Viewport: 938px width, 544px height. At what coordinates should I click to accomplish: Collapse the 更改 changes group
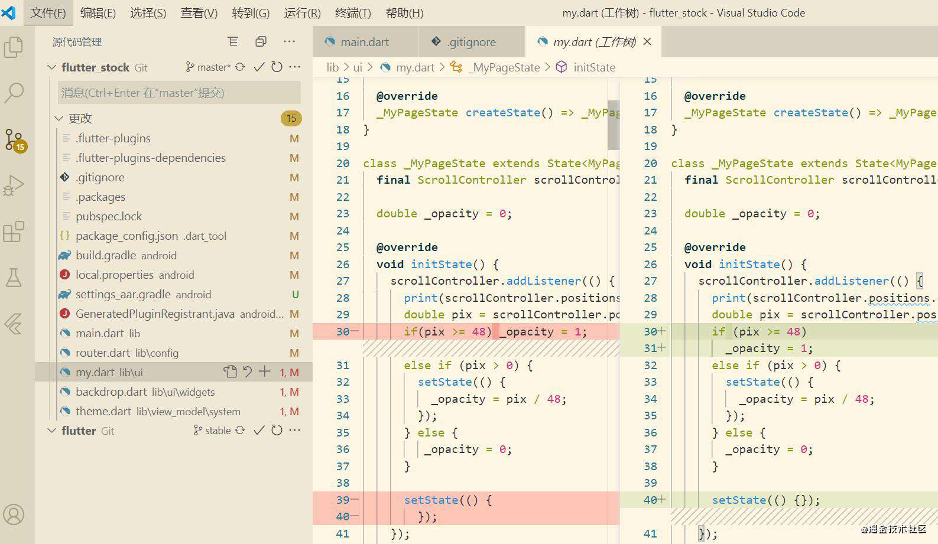click(59, 118)
